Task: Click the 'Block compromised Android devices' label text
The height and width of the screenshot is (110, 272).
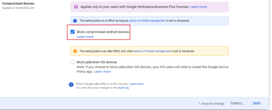Action: 103,32
